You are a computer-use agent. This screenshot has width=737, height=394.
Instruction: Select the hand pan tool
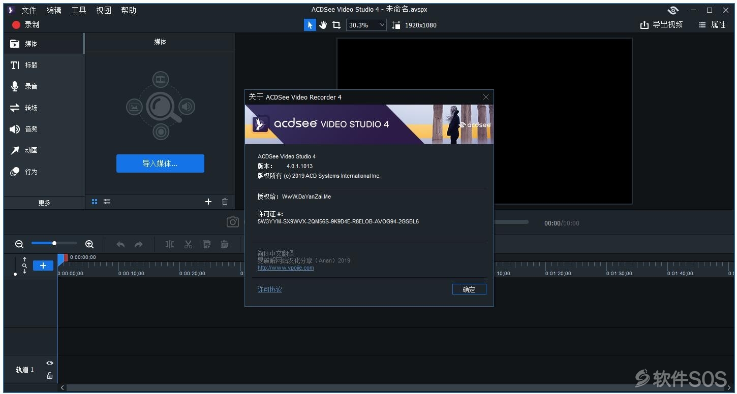pos(323,25)
